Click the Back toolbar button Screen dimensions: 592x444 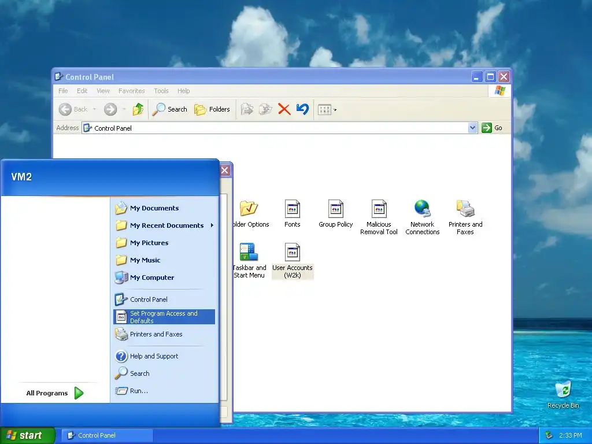[x=73, y=109]
